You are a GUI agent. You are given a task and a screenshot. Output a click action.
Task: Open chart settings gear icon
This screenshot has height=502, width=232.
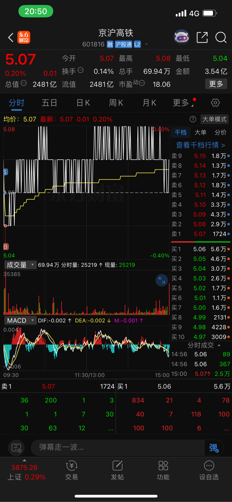click(215, 103)
